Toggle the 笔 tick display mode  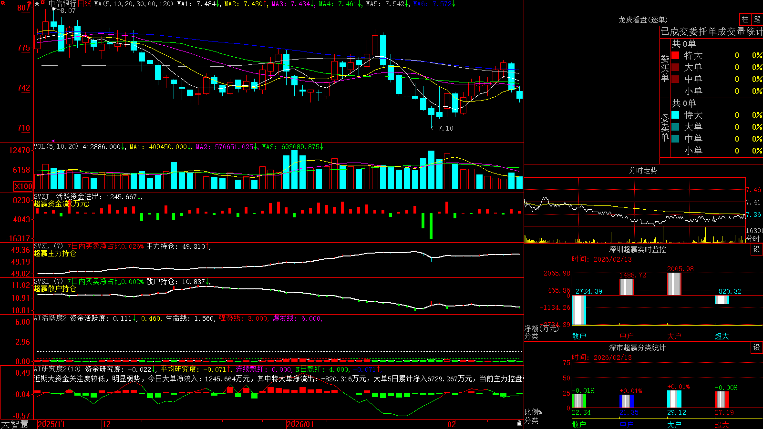757,19
